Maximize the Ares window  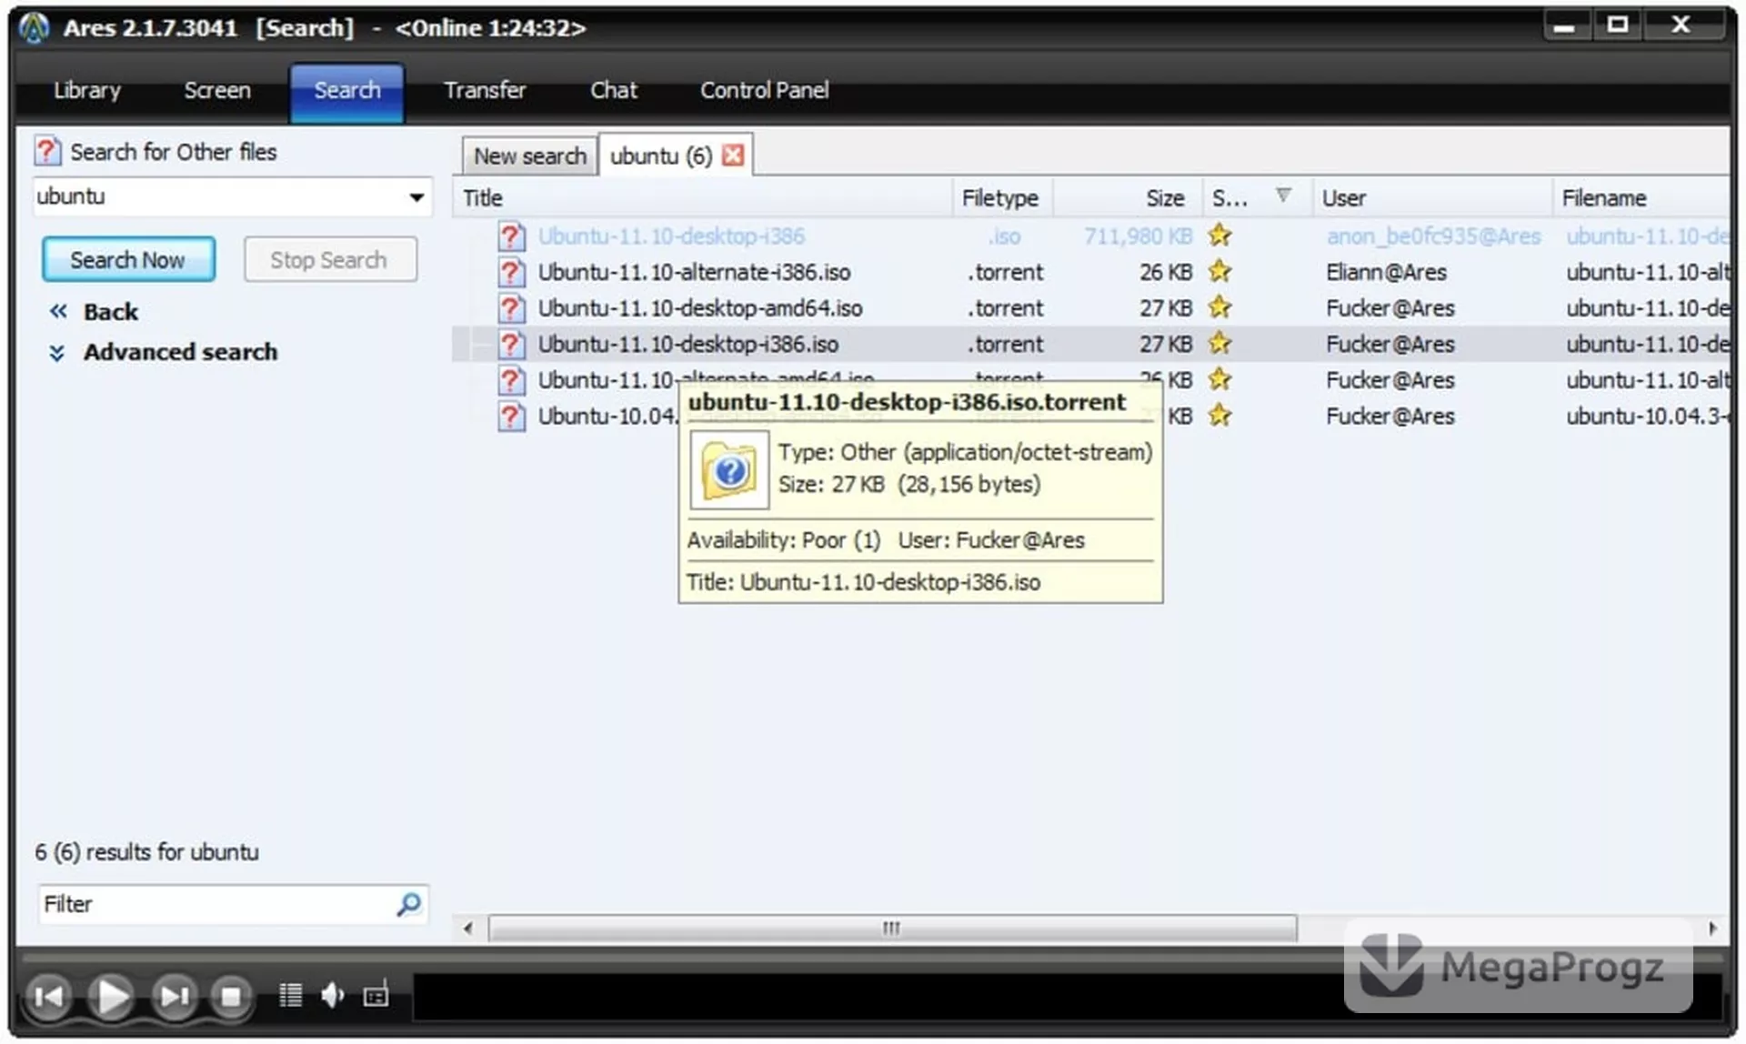pos(1618,25)
